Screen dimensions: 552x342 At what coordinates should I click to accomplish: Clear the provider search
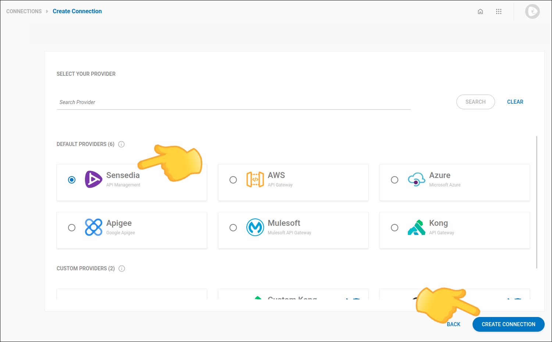515,102
